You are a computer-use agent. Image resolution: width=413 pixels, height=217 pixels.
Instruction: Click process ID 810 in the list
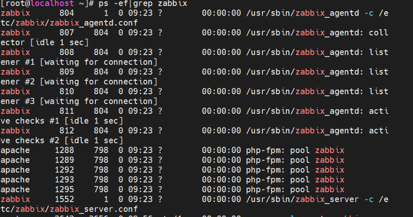tap(67, 91)
